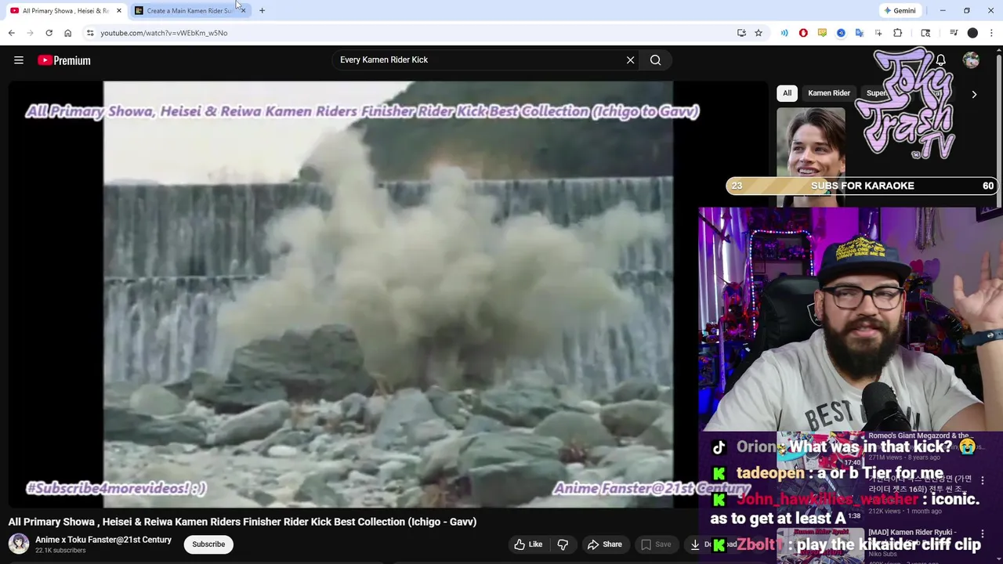Run search with the magnifier button
Viewport: 1003px width, 564px height.
656,60
